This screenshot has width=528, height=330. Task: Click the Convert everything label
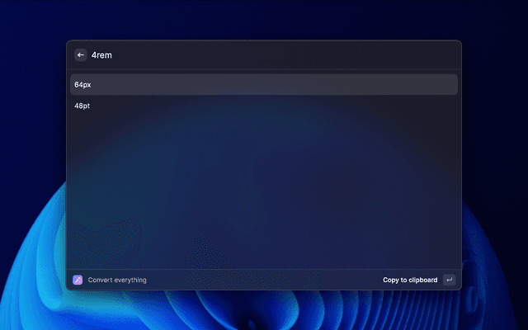(x=117, y=280)
